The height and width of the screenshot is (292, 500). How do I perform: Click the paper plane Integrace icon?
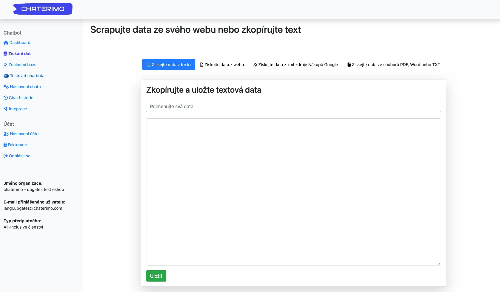click(5, 109)
